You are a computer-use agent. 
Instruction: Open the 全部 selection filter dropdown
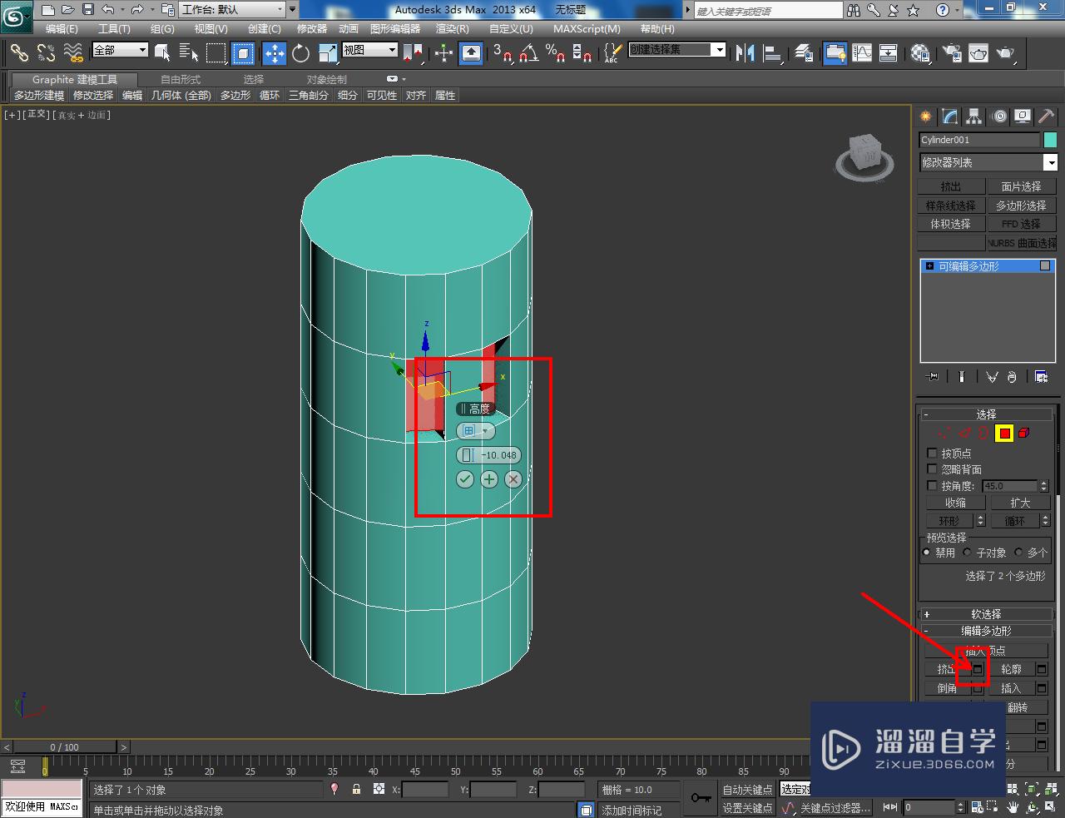pos(120,50)
